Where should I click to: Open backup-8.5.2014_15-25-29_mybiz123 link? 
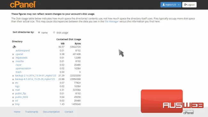[x=35, y=79]
